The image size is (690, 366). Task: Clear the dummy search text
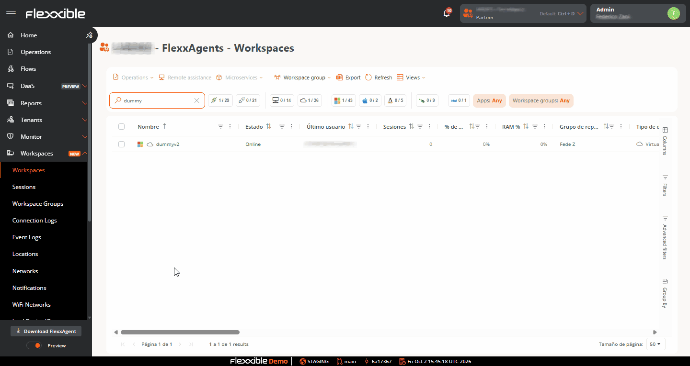(x=196, y=100)
